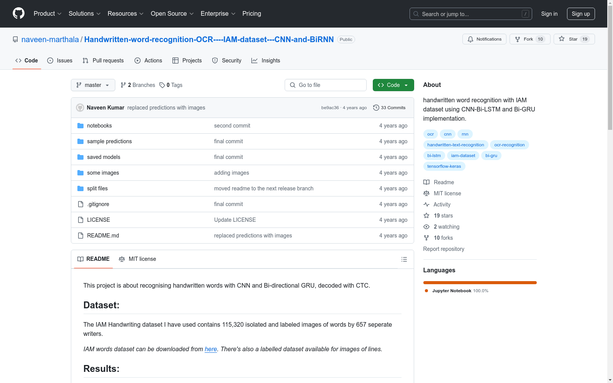Open the Solutions menu

(x=84, y=14)
